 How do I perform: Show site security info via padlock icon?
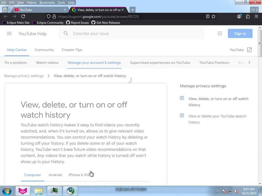(x=54, y=16)
